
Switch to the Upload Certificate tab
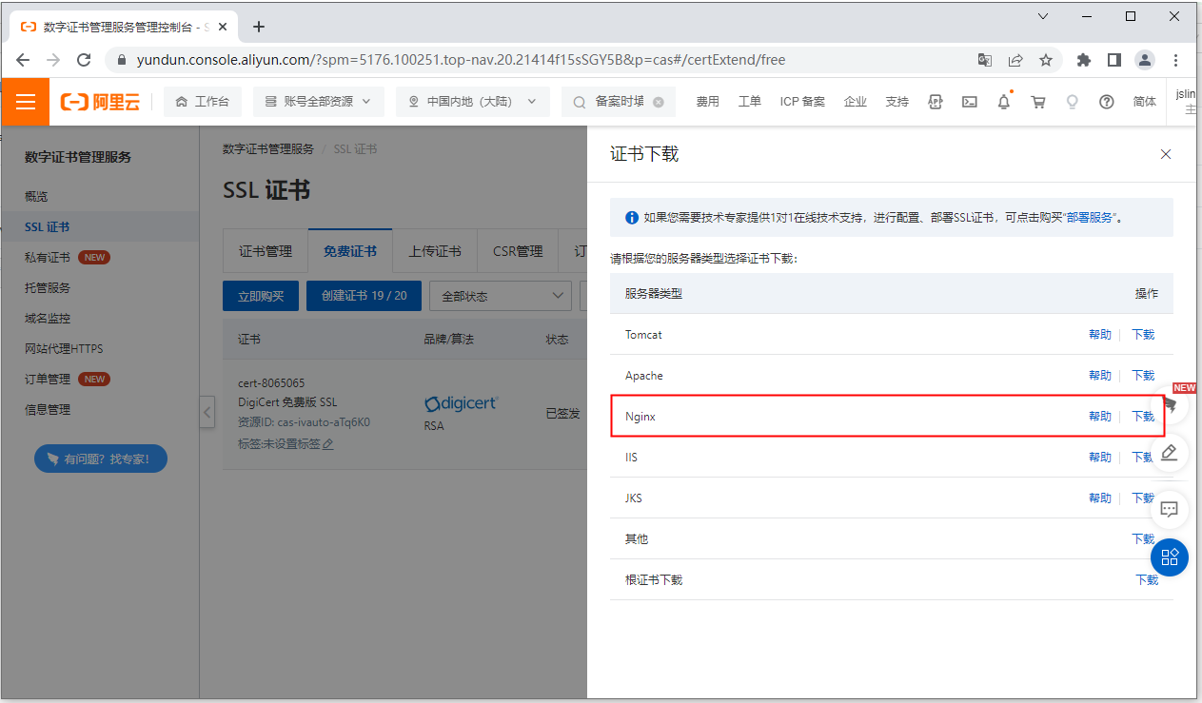[x=435, y=251]
